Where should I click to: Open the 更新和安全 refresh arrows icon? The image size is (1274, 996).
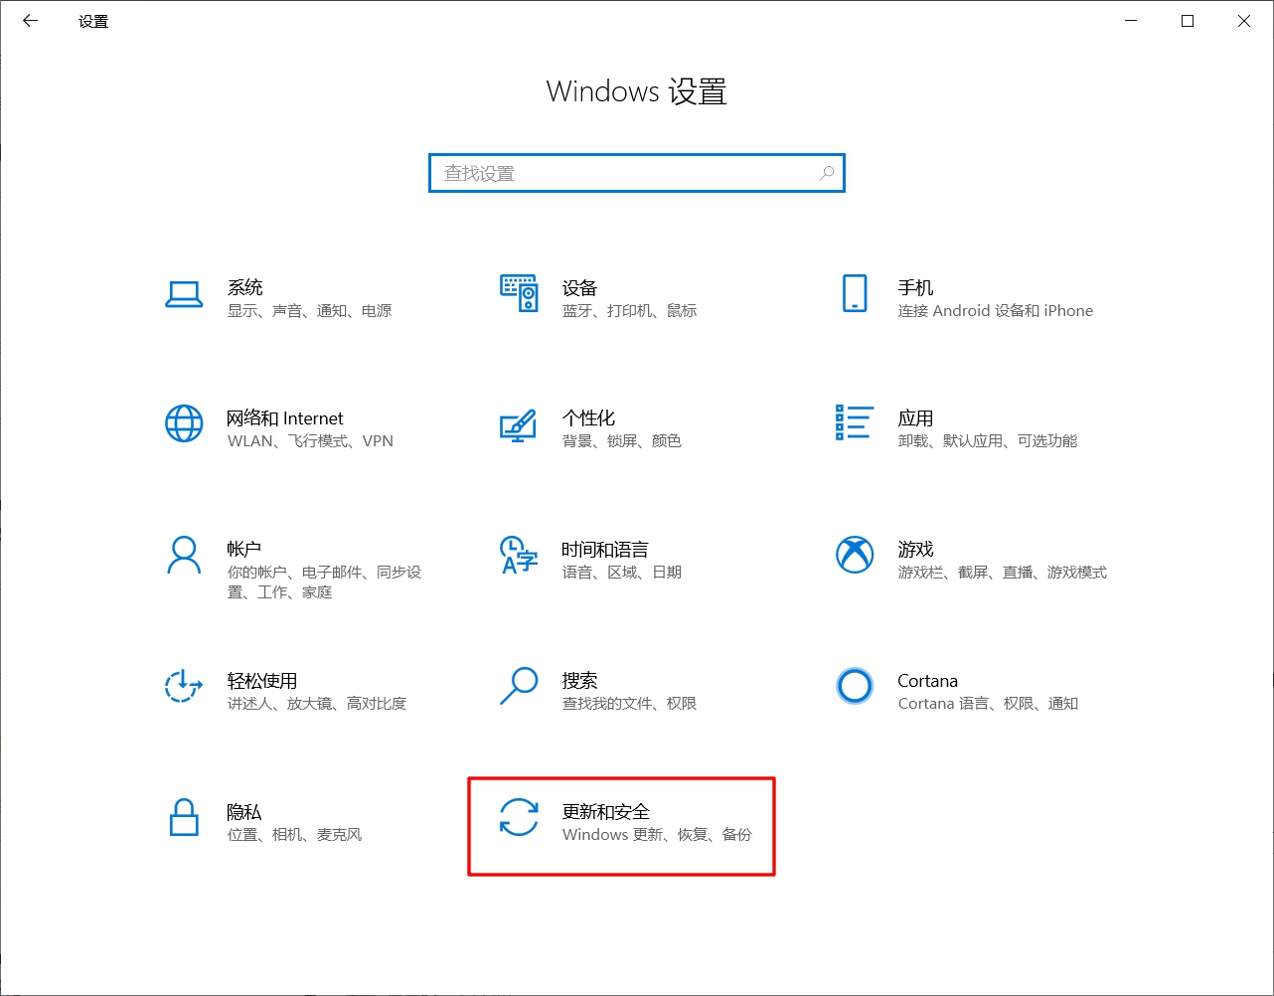pyautogui.click(x=518, y=817)
